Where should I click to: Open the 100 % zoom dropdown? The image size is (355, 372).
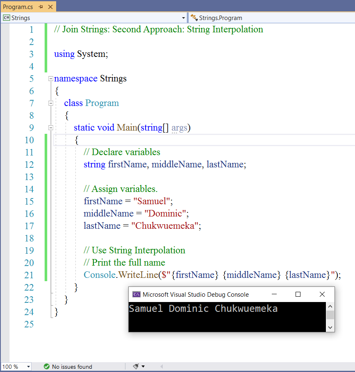28,367
